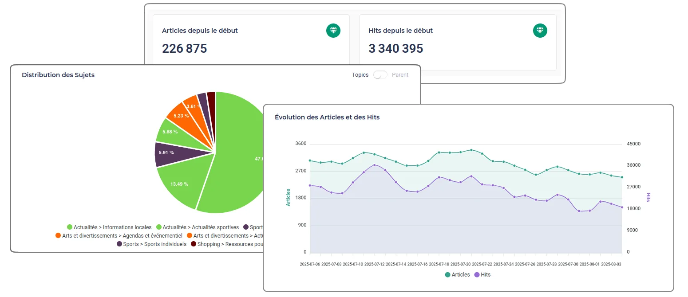Click 'Évolution des Articles et des Hits' title
Viewport: 688px width, 297px height.
(x=327, y=117)
